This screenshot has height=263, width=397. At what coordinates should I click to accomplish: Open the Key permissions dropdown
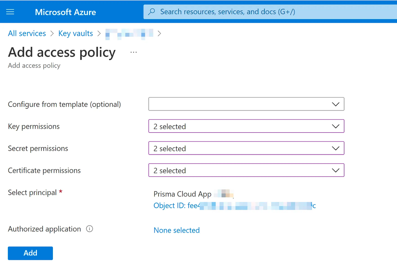tap(246, 126)
